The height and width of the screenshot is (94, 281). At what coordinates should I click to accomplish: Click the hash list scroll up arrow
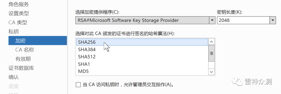212,42
